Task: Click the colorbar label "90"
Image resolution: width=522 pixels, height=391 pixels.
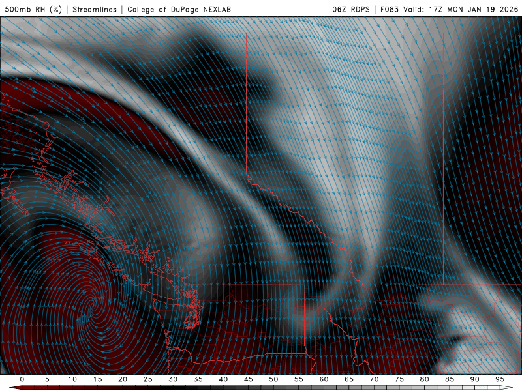Action: click(475, 379)
